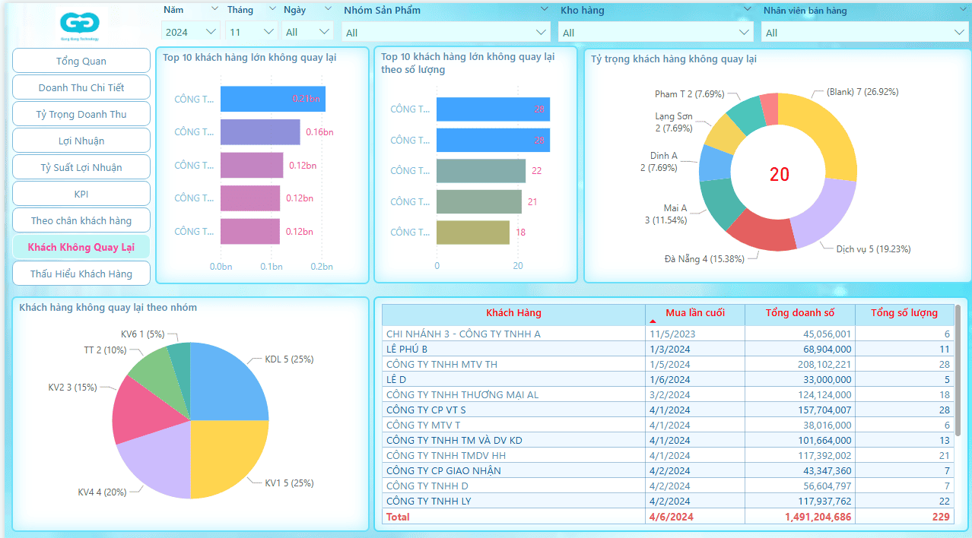Click the yellow KV1 pie slice

224,456
